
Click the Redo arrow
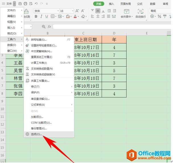point(42,4)
